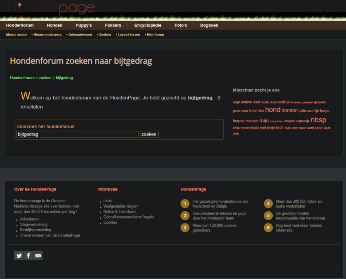Open Notice & Takedown footer link
The image size is (346, 279).
coord(119,212)
